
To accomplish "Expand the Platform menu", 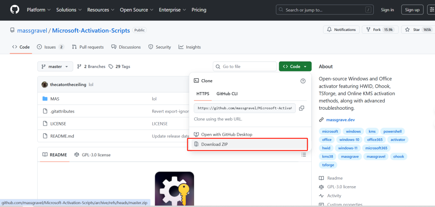I will [39, 10].
